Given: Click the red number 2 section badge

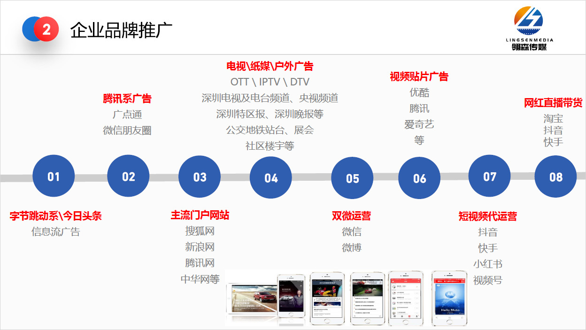Looking at the screenshot, I should [x=46, y=30].
